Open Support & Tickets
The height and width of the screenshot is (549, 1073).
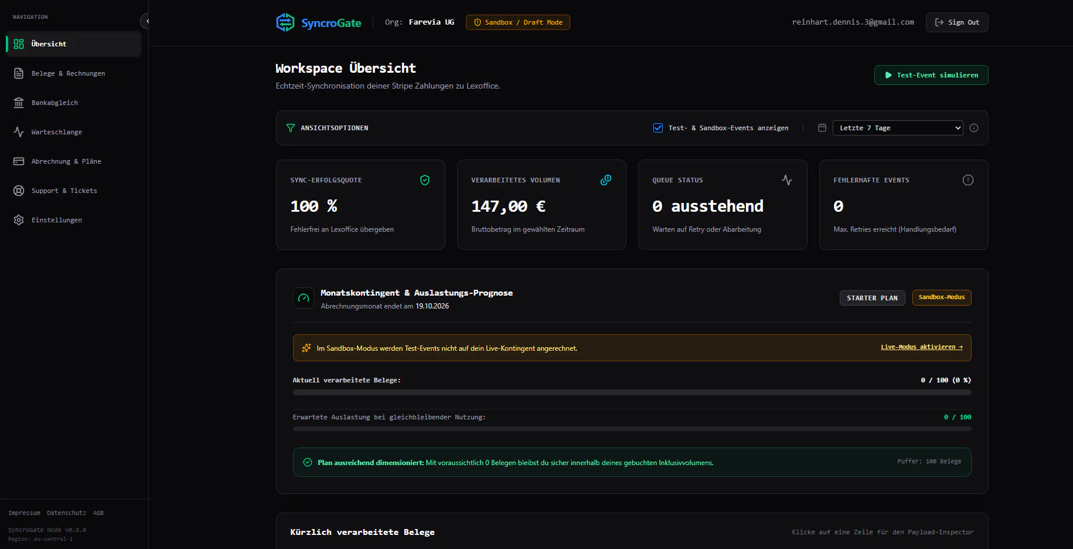point(73,191)
